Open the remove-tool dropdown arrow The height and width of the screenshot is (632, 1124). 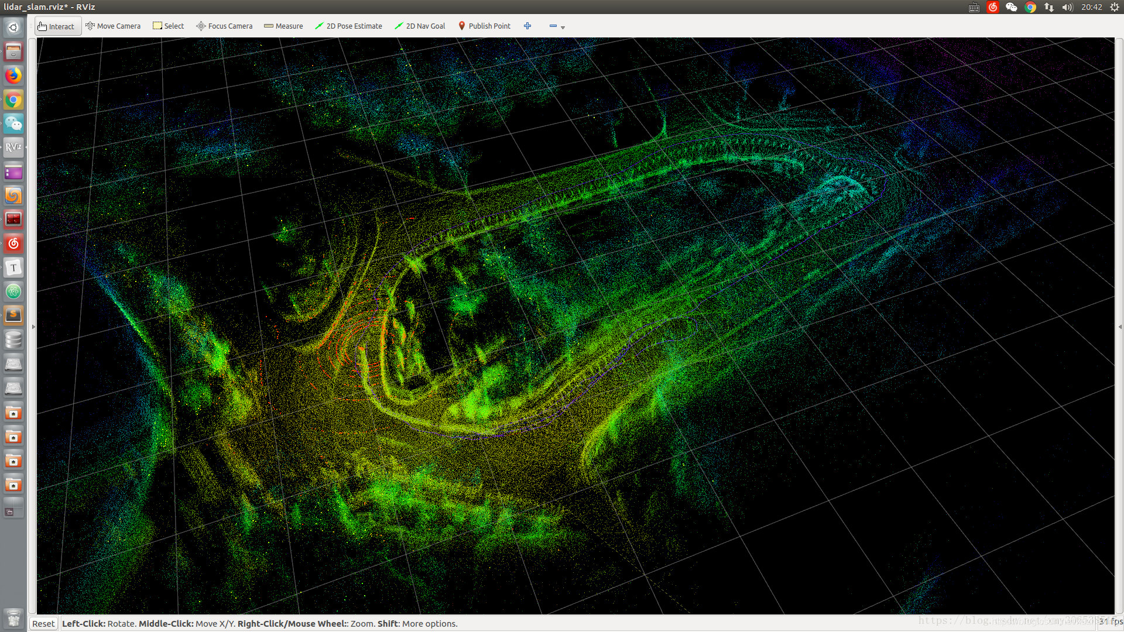tap(563, 28)
